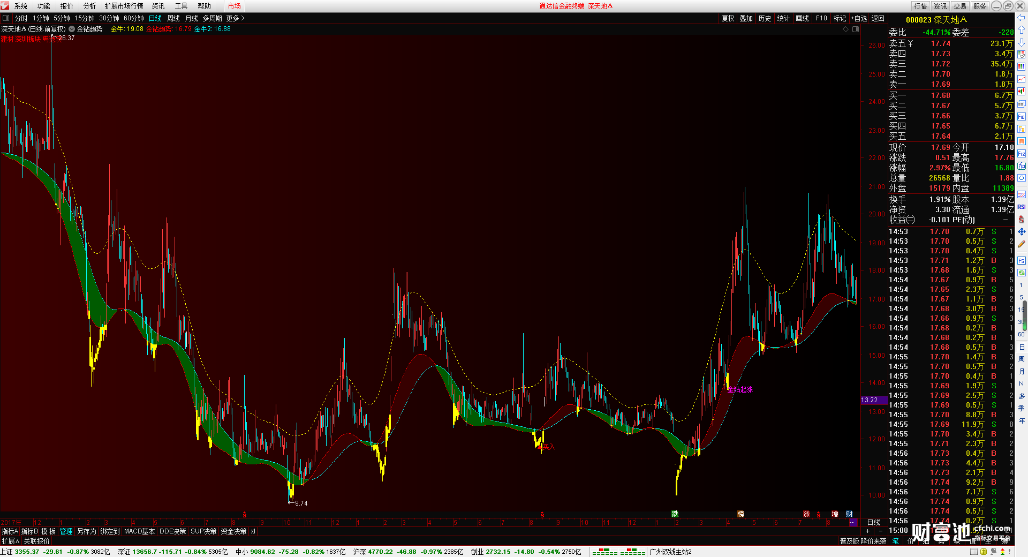This screenshot has height=557, width=1028.
Task: Open the 功能 menu
Action: [x=44, y=6]
